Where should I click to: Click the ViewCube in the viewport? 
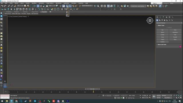click(x=150, y=21)
